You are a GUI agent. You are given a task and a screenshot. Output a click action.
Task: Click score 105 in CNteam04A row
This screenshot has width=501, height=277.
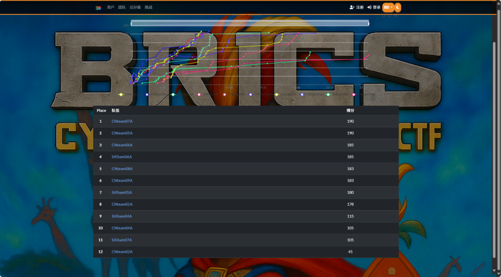tap(350, 228)
